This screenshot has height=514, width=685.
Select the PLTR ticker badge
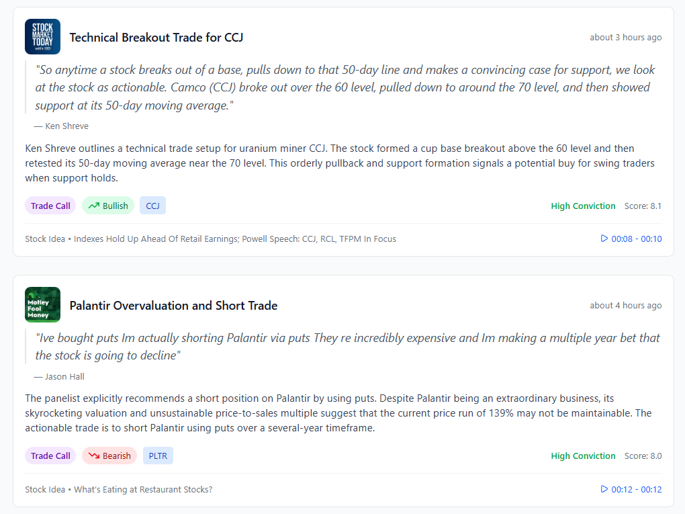pyautogui.click(x=157, y=455)
